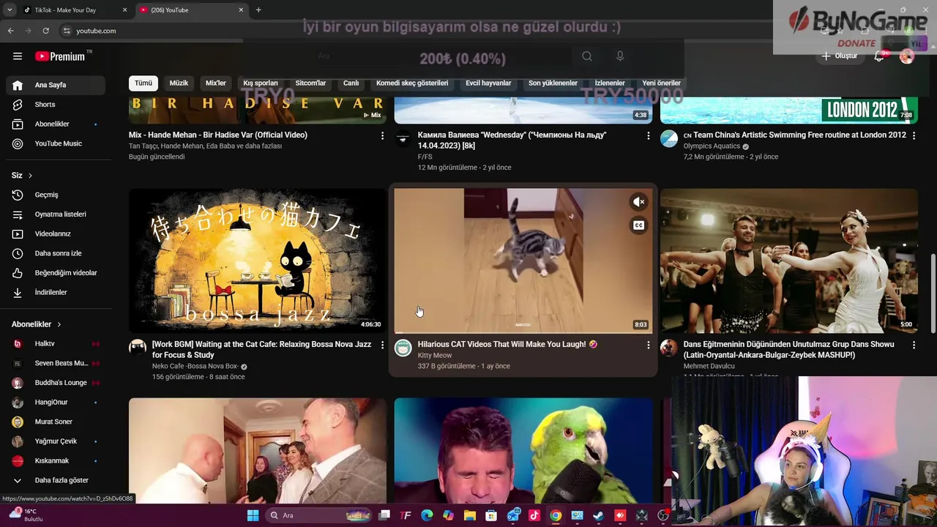Click the Neko Cafe channel avatar
Viewport: 937px width, 527px height.
[138, 348]
